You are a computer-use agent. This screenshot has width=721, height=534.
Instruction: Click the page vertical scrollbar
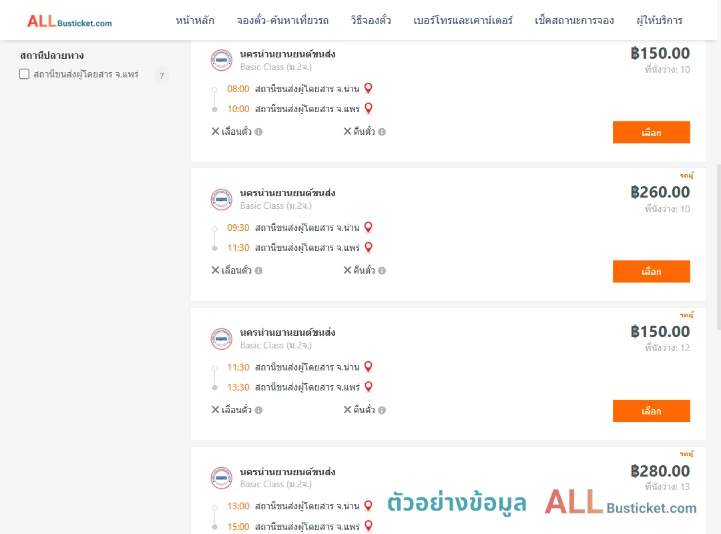pos(719,247)
